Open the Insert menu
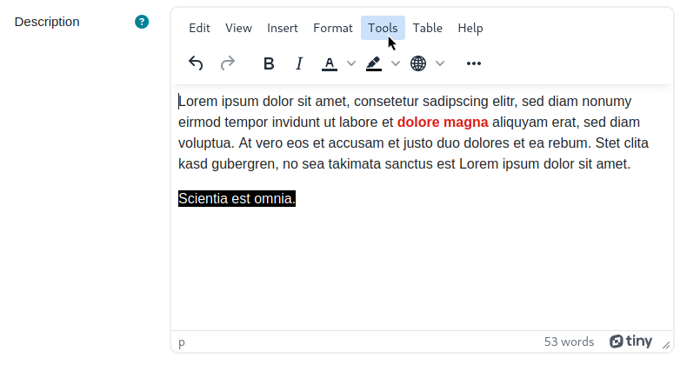The width and height of the screenshot is (687, 365). click(282, 28)
